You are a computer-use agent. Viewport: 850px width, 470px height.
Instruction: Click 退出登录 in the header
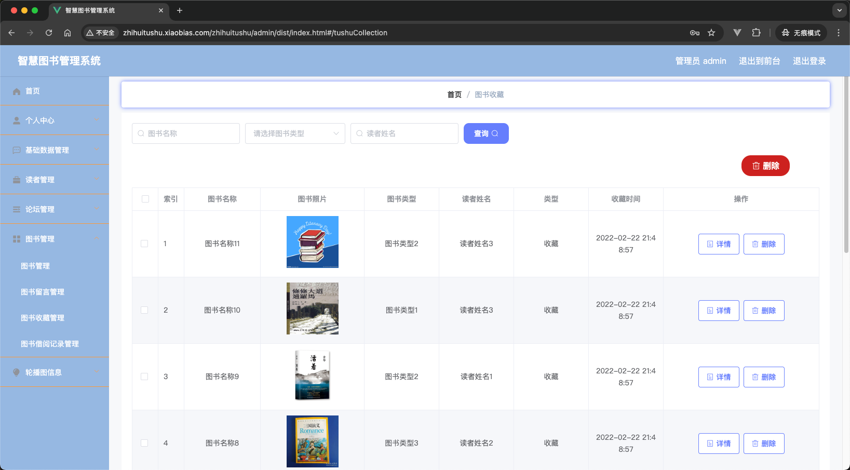pos(809,61)
